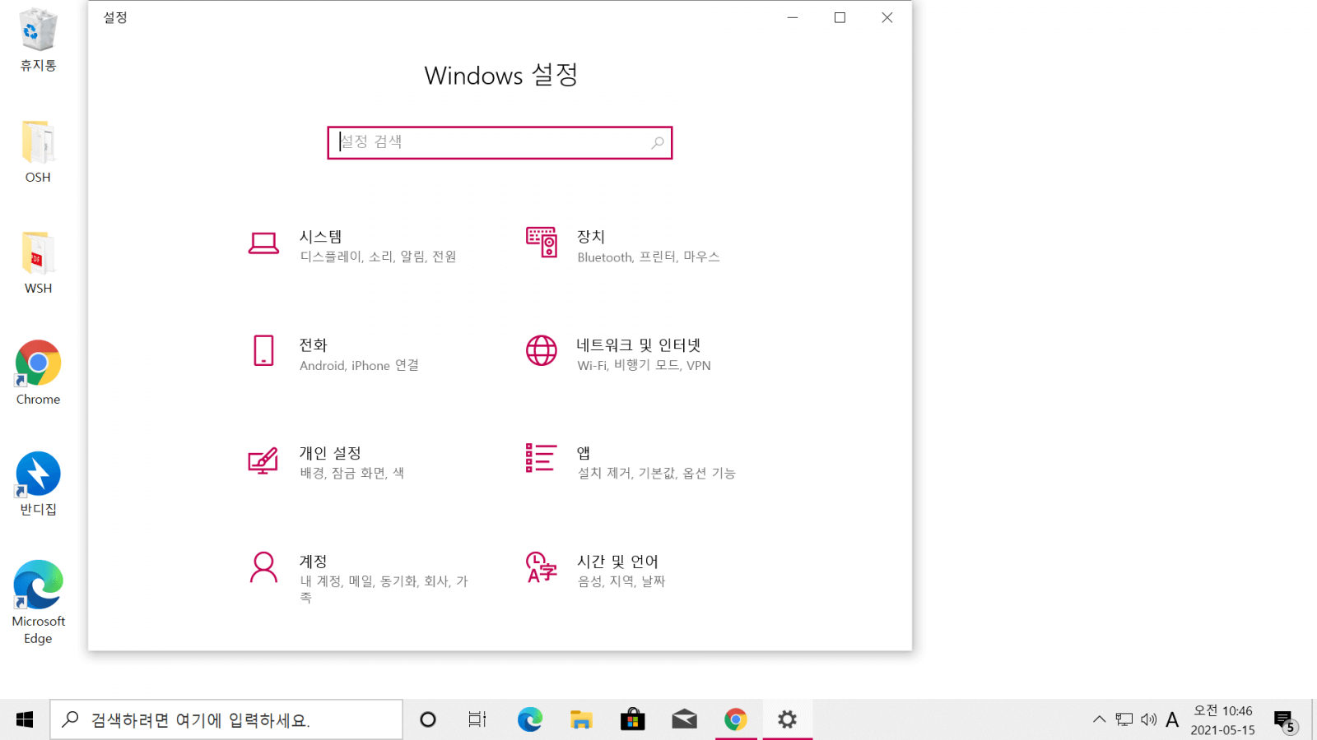This screenshot has height=740, width=1317.
Task: Open volume control tray icon
Action: pyautogui.click(x=1149, y=719)
